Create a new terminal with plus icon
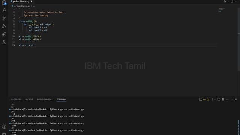Viewport: 240px width, 135px height. click(x=212, y=99)
